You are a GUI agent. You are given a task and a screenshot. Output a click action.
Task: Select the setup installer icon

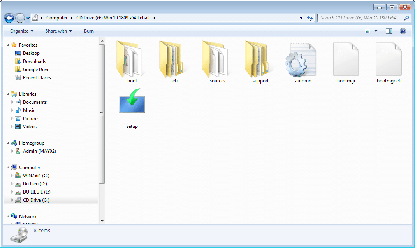[132, 101]
